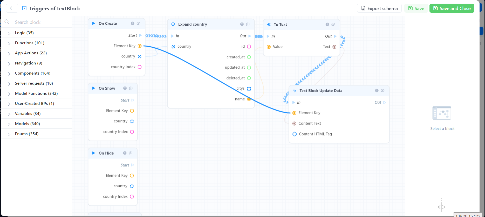Image resolution: width=485 pixels, height=217 pixels.
Task: Click To Text Text output port
Action: click(334, 47)
